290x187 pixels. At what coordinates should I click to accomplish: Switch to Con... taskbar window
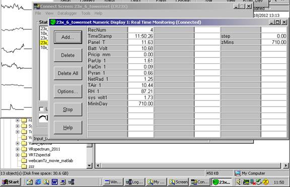(200, 182)
